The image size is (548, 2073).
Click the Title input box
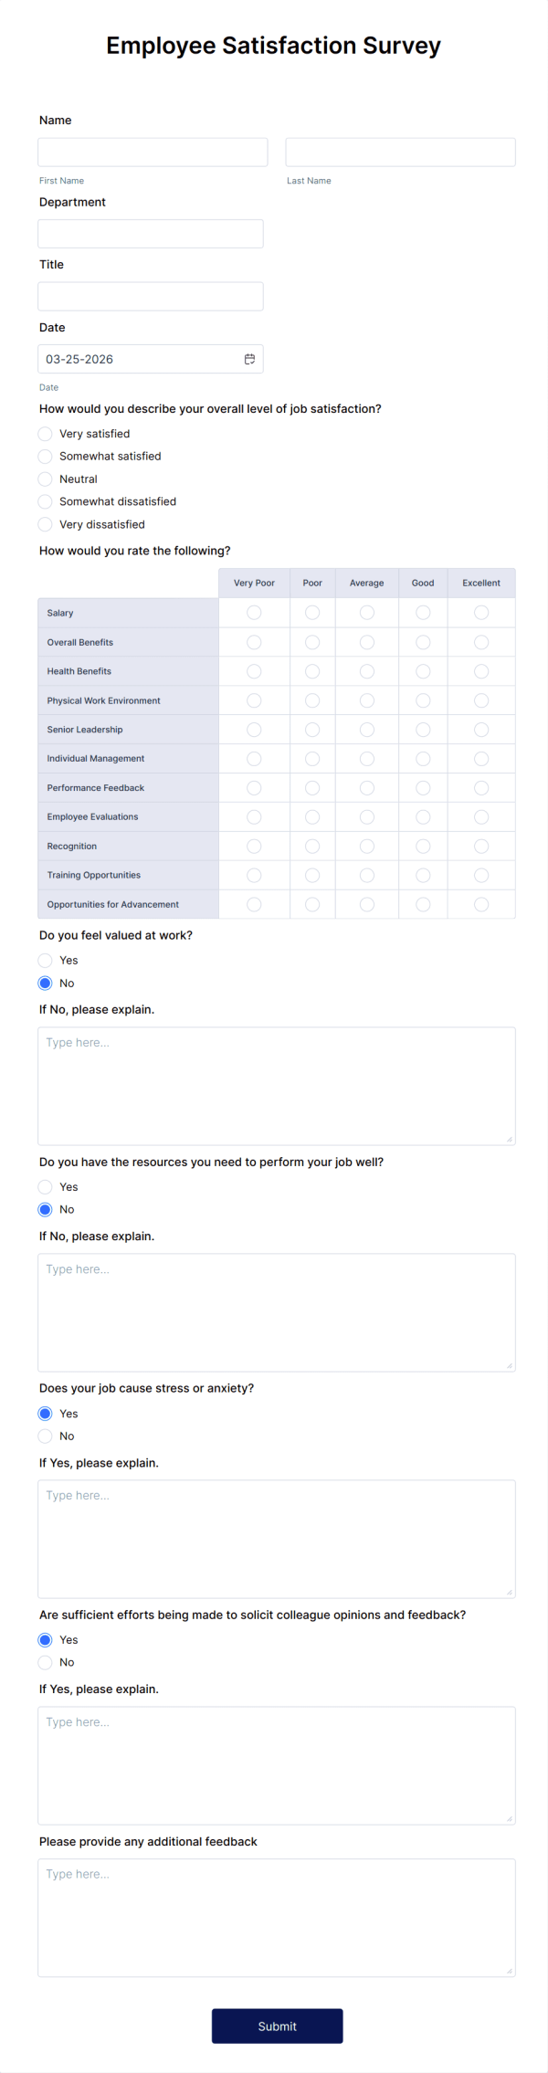(x=150, y=296)
